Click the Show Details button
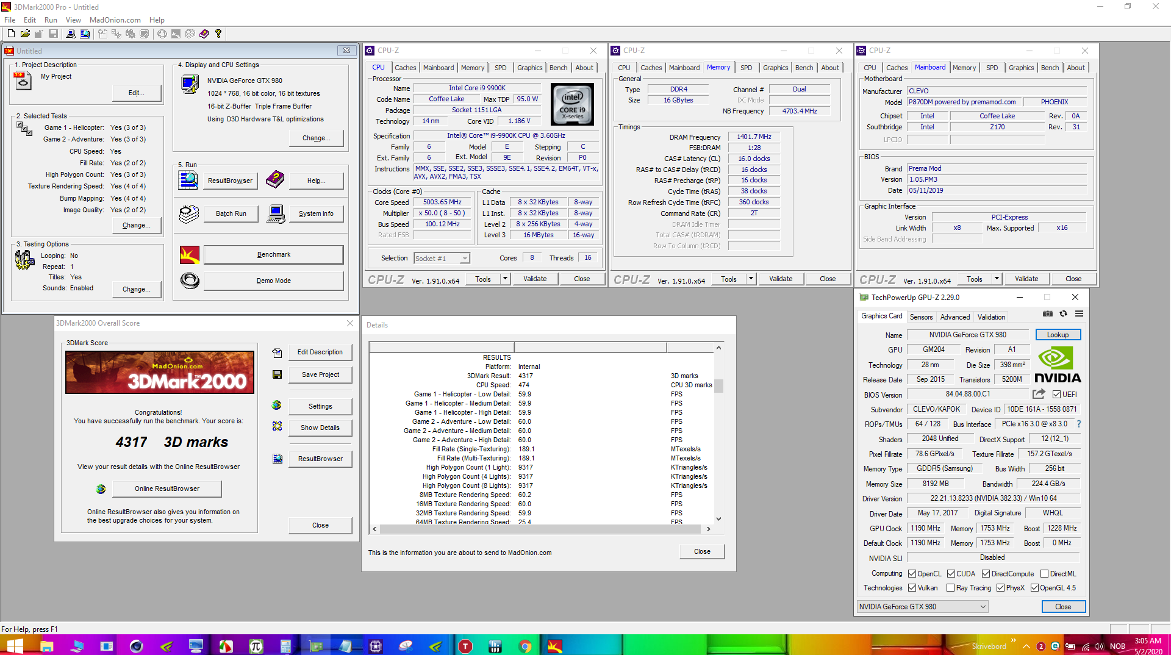The image size is (1171, 655). click(320, 428)
